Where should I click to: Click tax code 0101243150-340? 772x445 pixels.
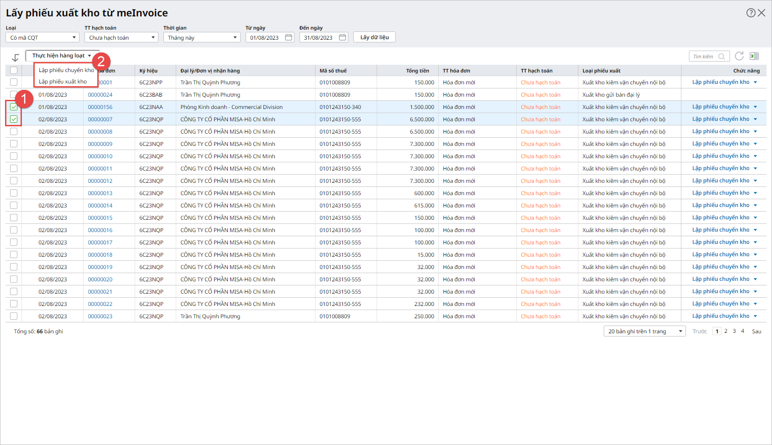[x=340, y=107]
